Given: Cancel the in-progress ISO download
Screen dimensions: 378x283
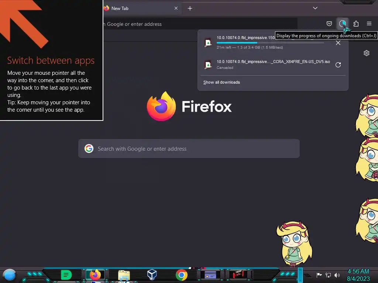Looking at the screenshot, I should pyautogui.click(x=338, y=43).
